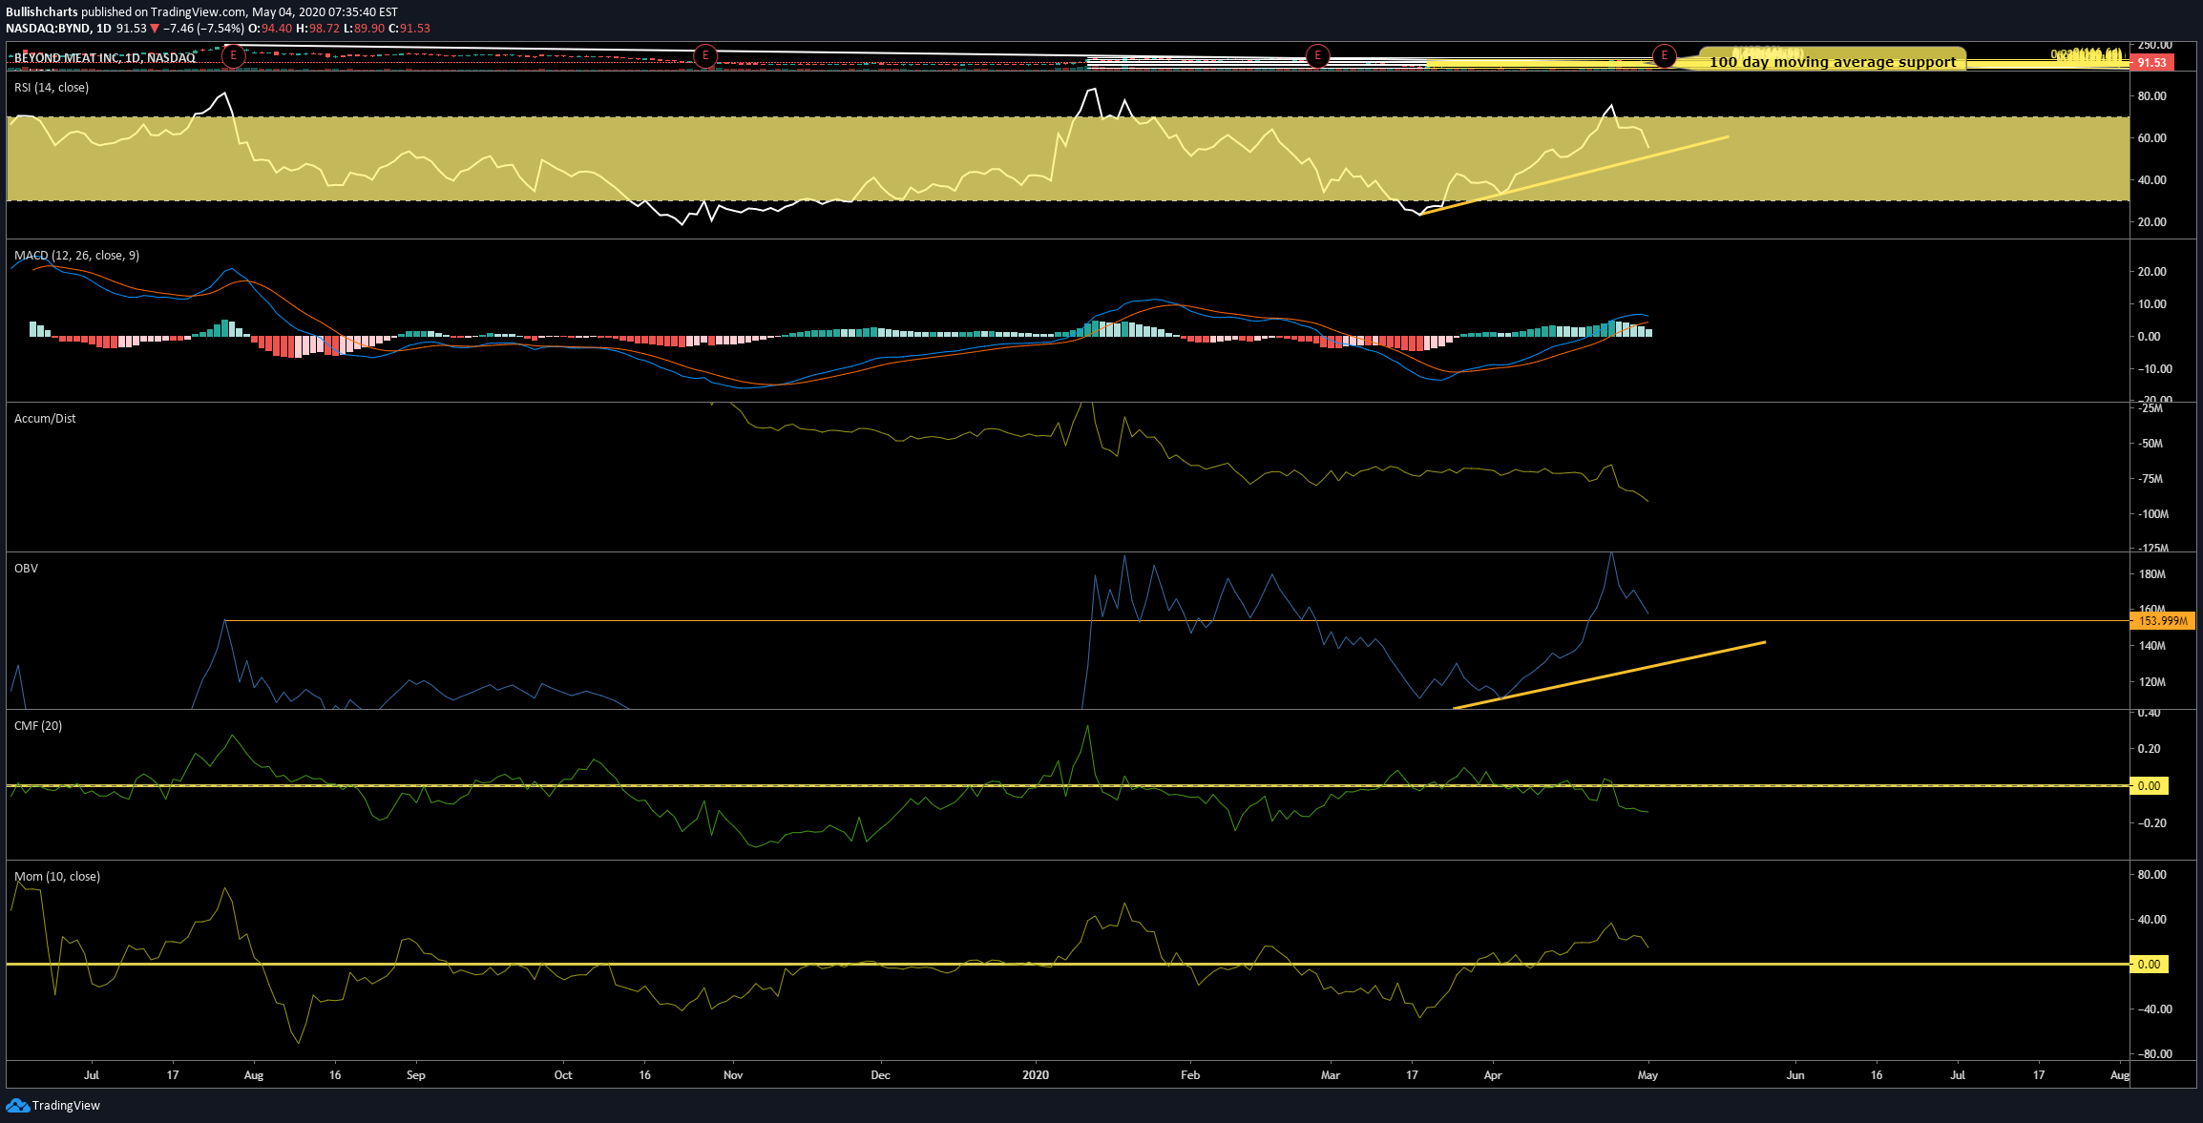Click the 180M level on the OBV scale

click(2152, 574)
